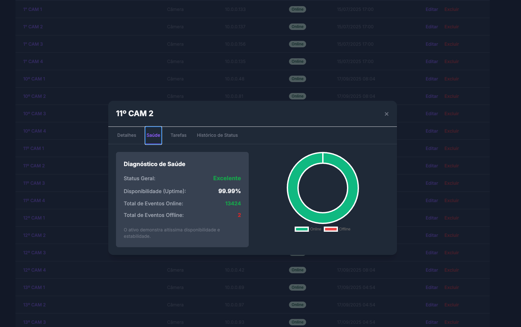Click the 99.99% uptime value
Viewport: 521px width, 327px height.
point(229,191)
